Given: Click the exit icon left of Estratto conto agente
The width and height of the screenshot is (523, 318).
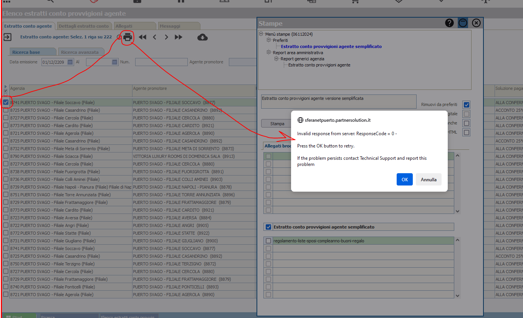Looking at the screenshot, I should coord(7,37).
